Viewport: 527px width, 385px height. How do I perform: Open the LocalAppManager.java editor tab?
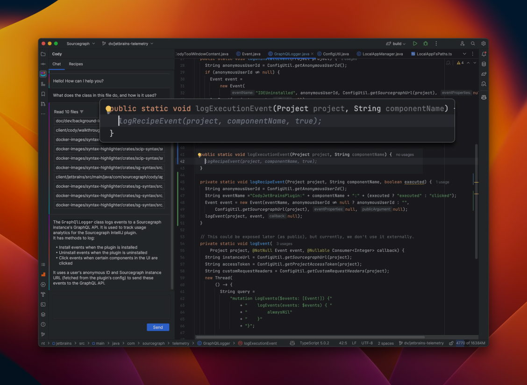[380, 54]
